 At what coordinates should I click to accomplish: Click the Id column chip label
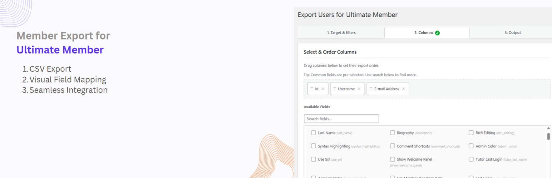click(x=317, y=89)
